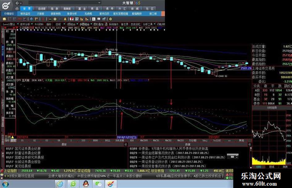Click the second orange triangle ruler icon
This screenshot has width=292, height=188.
point(87,19)
